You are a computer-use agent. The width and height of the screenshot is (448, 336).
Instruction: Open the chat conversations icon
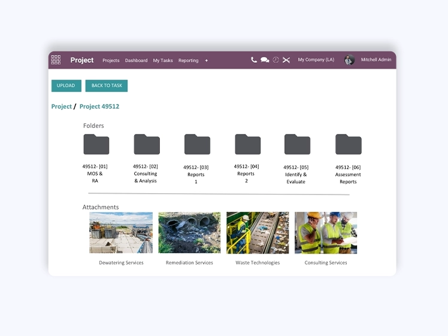265,60
